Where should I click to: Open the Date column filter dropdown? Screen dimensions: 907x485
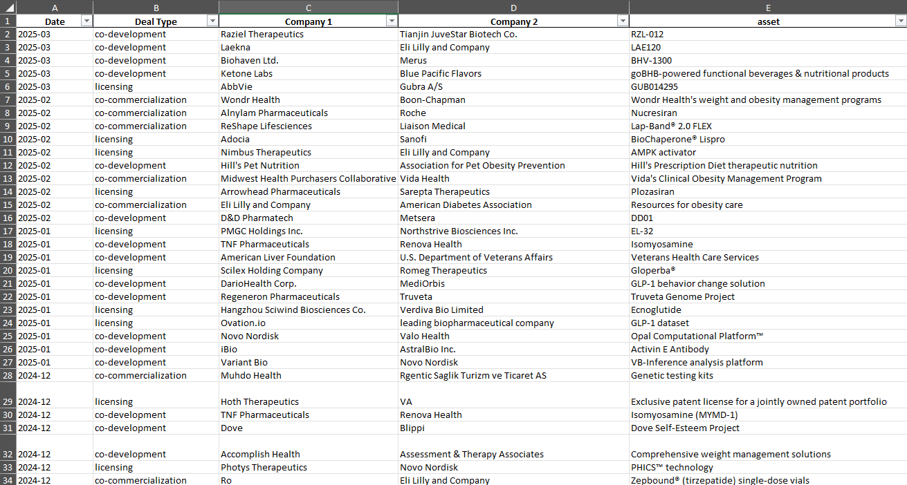pyautogui.click(x=86, y=21)
